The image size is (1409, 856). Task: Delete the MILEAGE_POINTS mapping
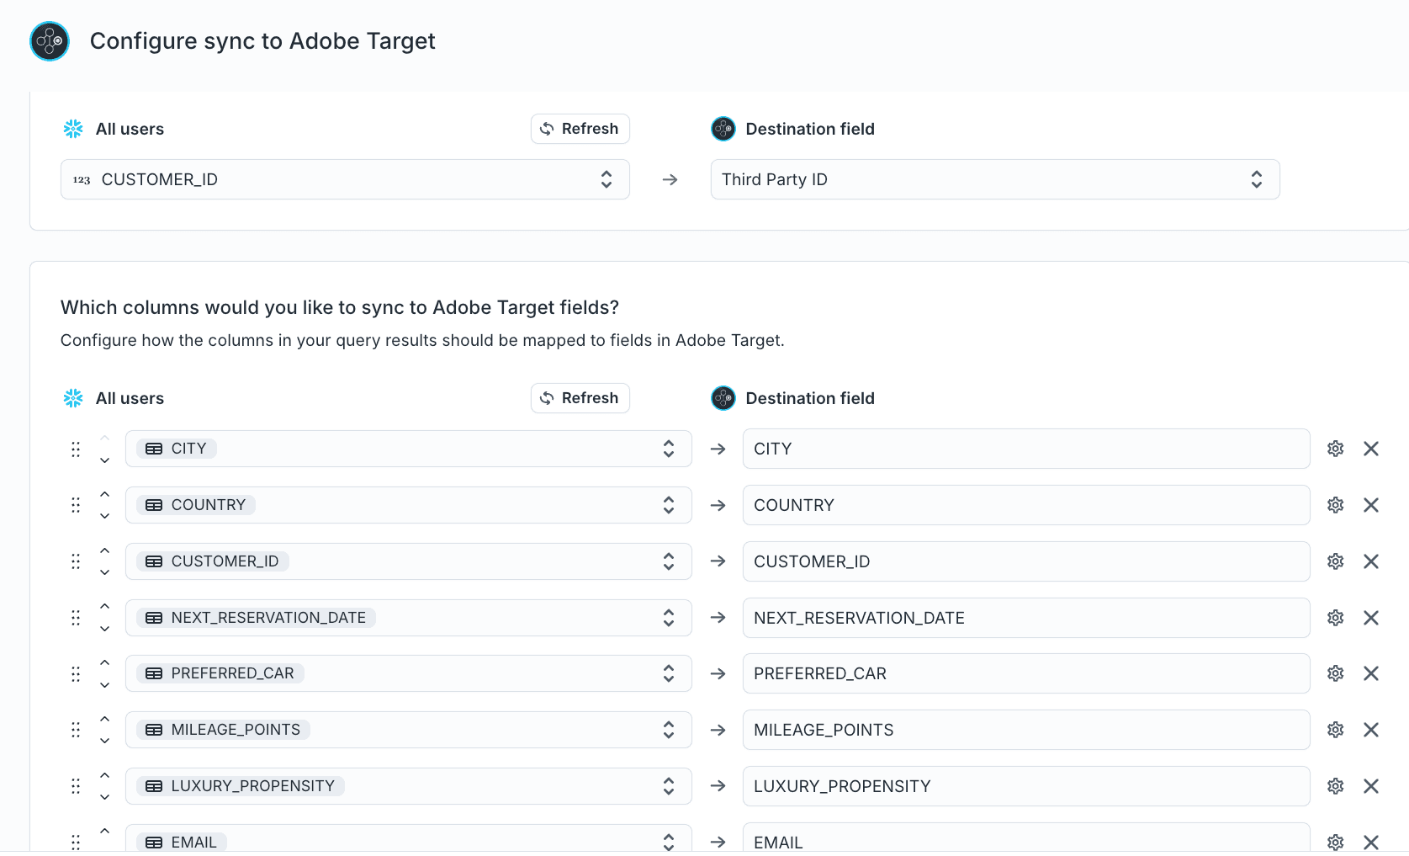click(x=1370, y=730)
